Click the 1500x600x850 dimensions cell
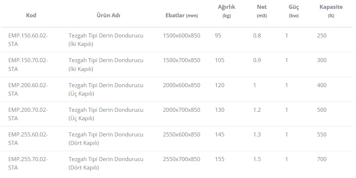 click(181, 36)
